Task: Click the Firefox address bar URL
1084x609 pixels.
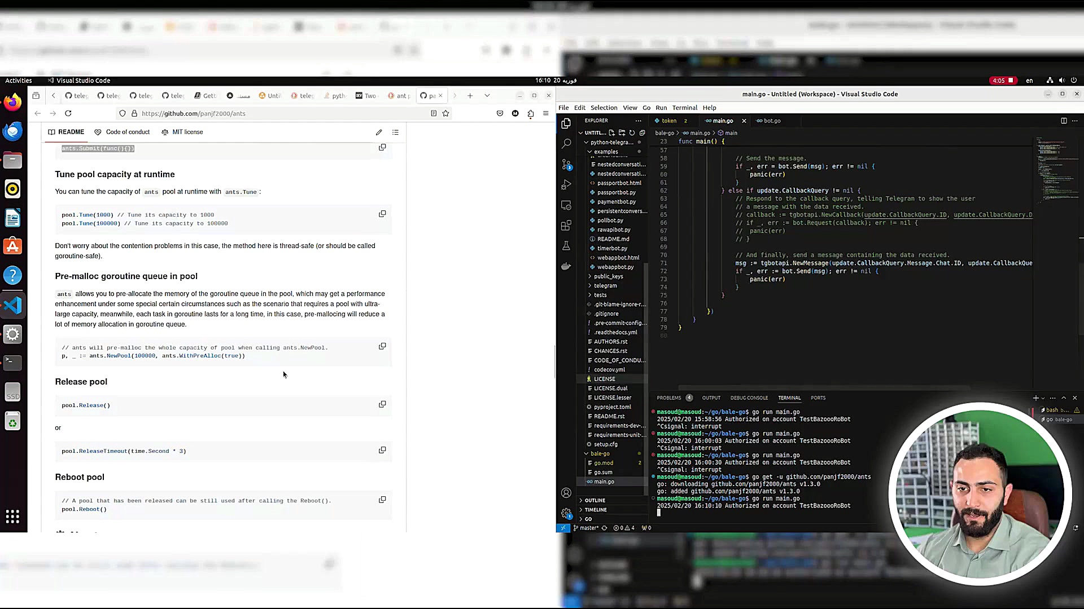Action: click(x=193, y=113)
